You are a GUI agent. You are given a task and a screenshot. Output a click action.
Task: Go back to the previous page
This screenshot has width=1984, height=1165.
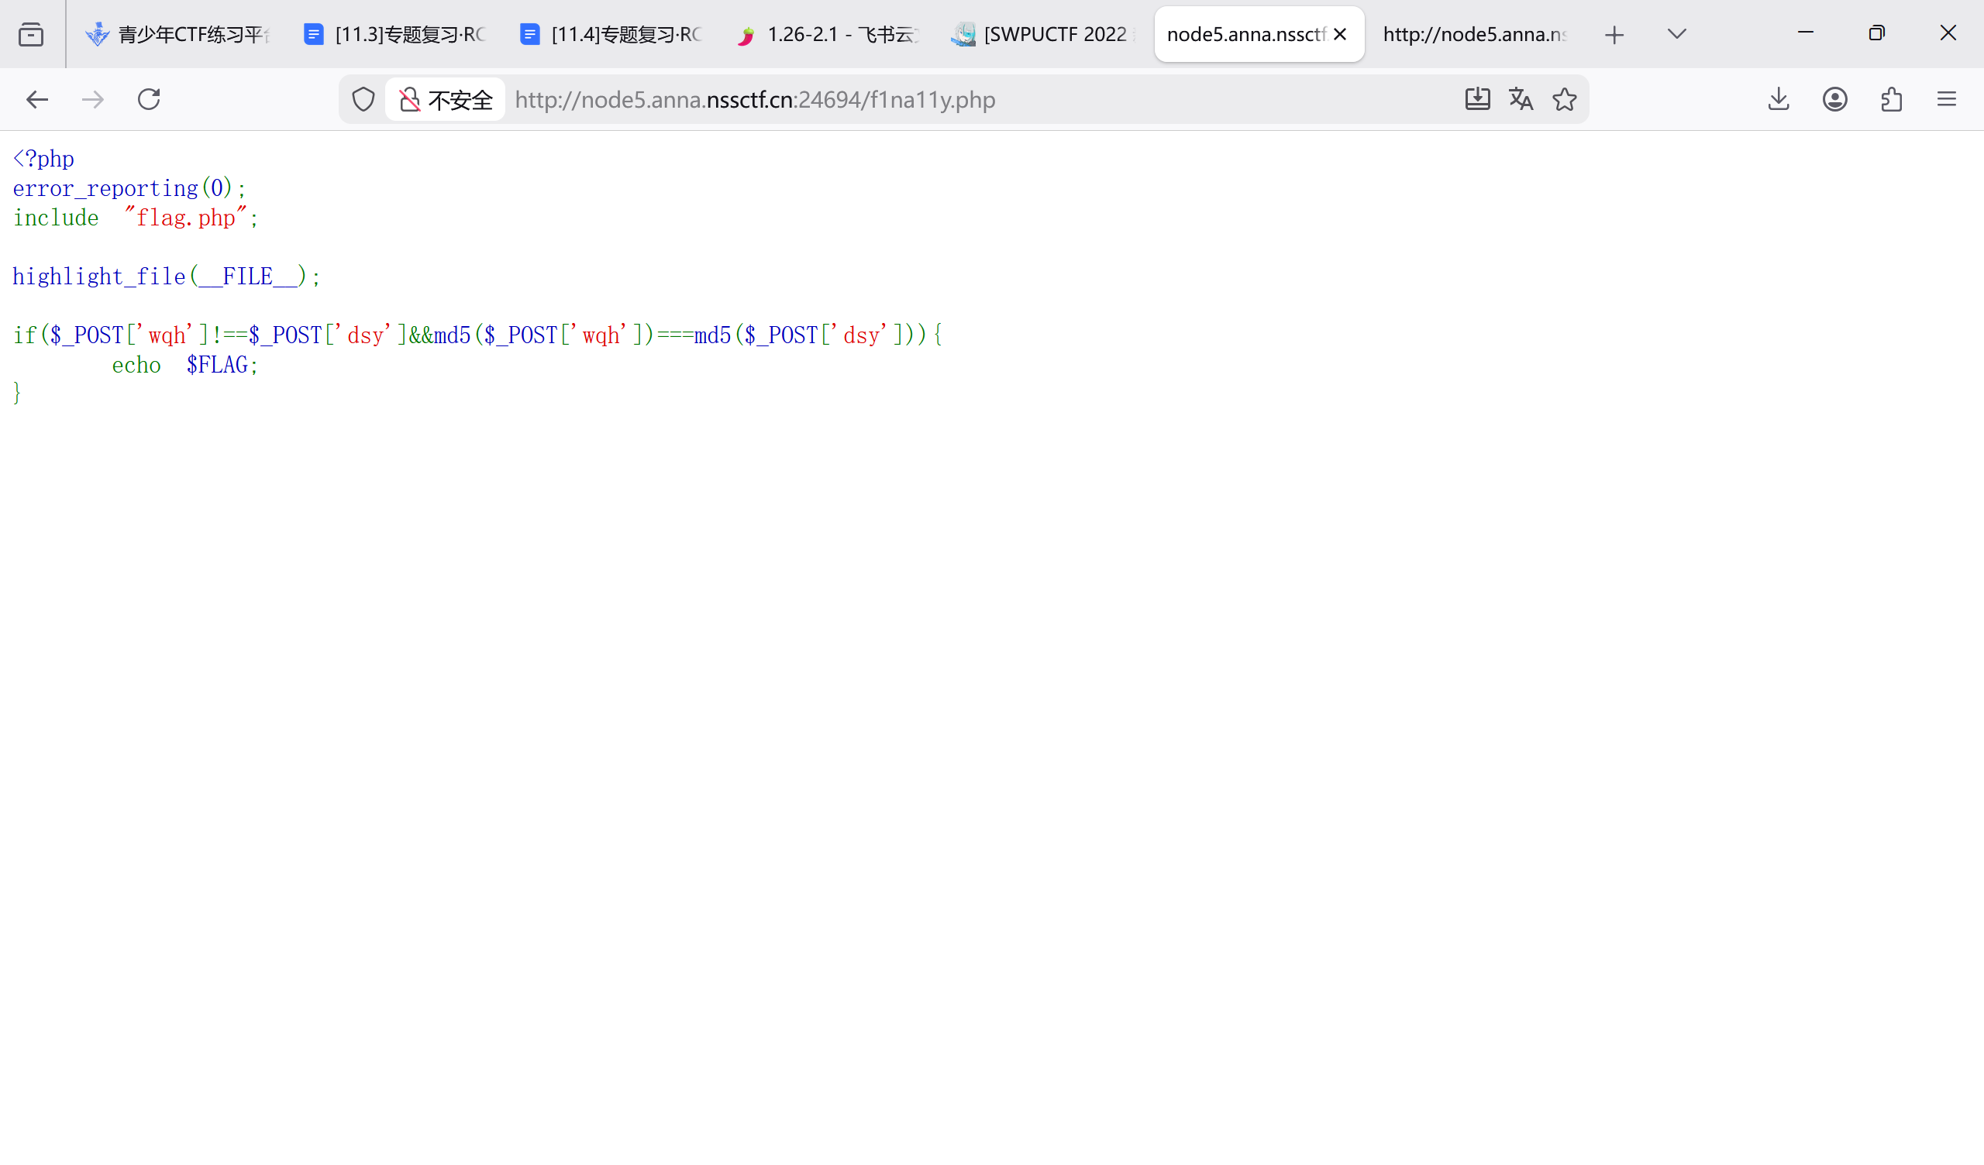click(37, 100)
